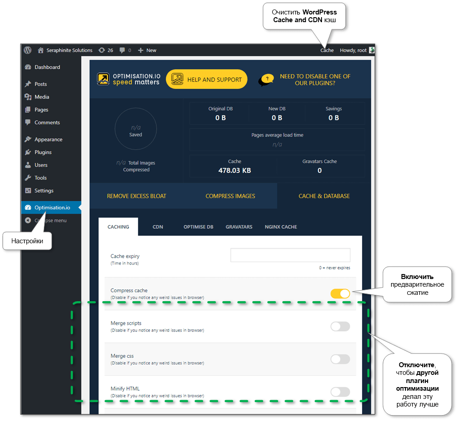Viewport: 457px width, 421px height.
Task: Click the Optimisation.io gauge icon
Action: (x=28, y=208)
